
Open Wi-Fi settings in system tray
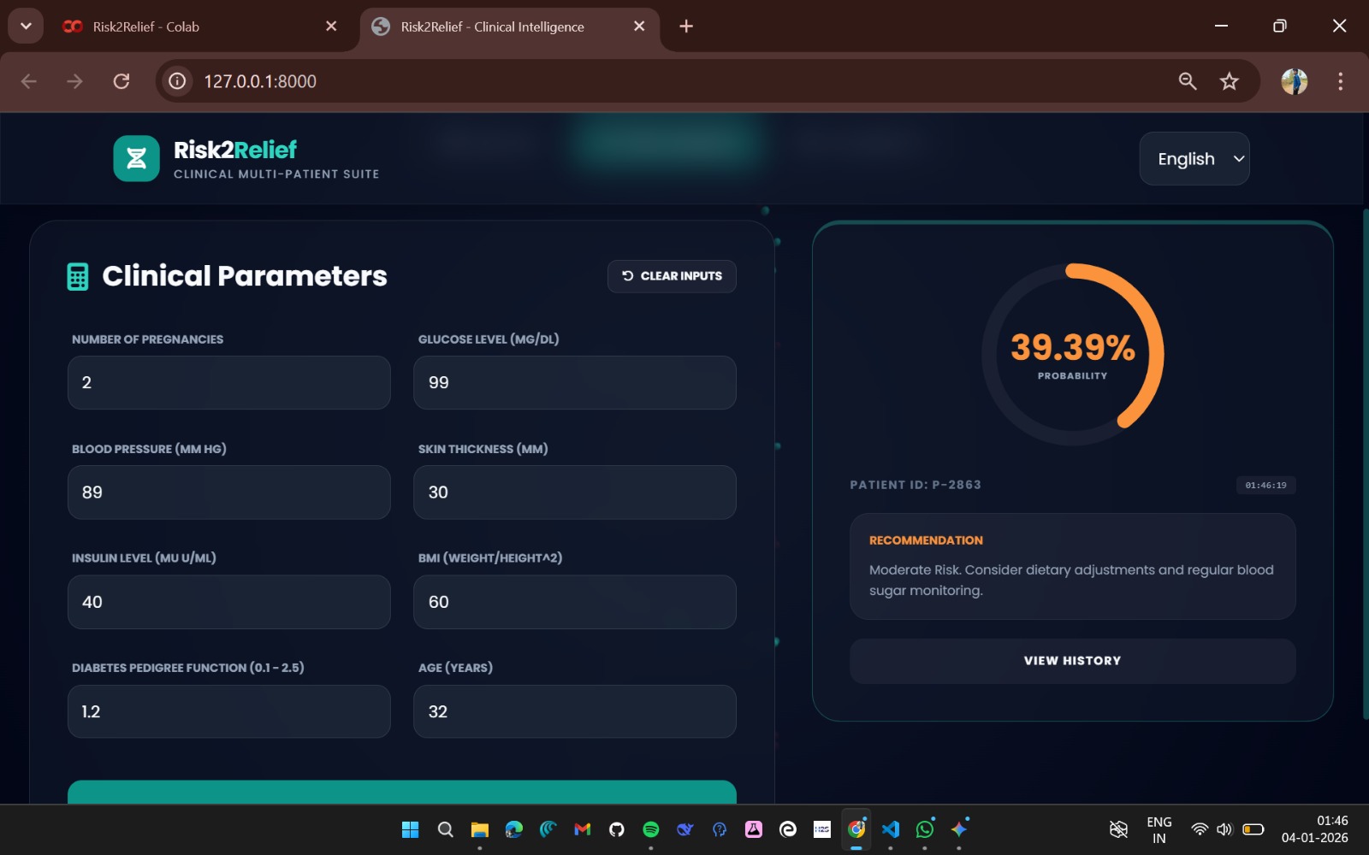[1200, 829]
